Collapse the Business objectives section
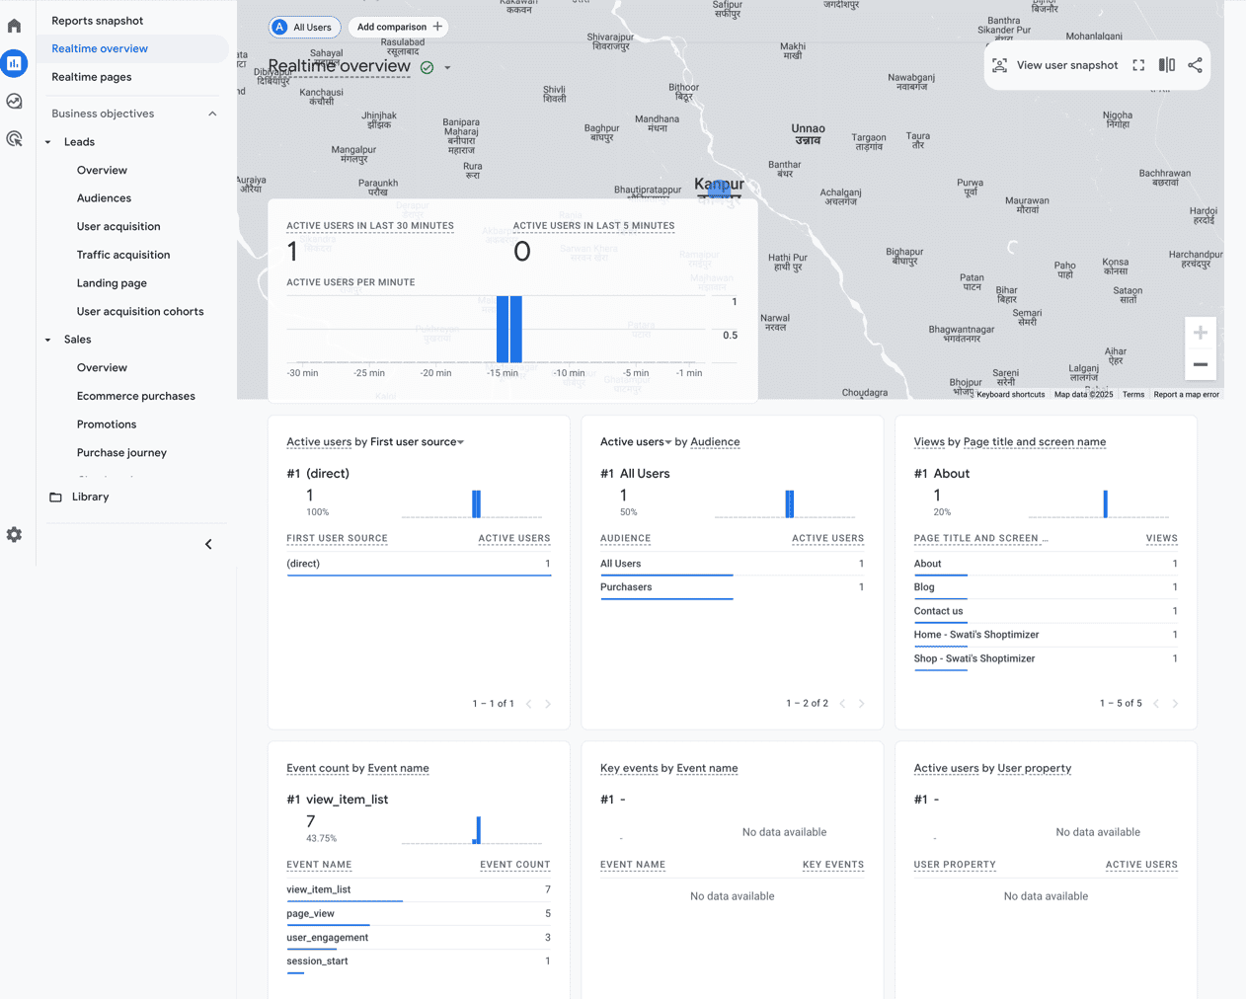 click(x=212, y=114)
